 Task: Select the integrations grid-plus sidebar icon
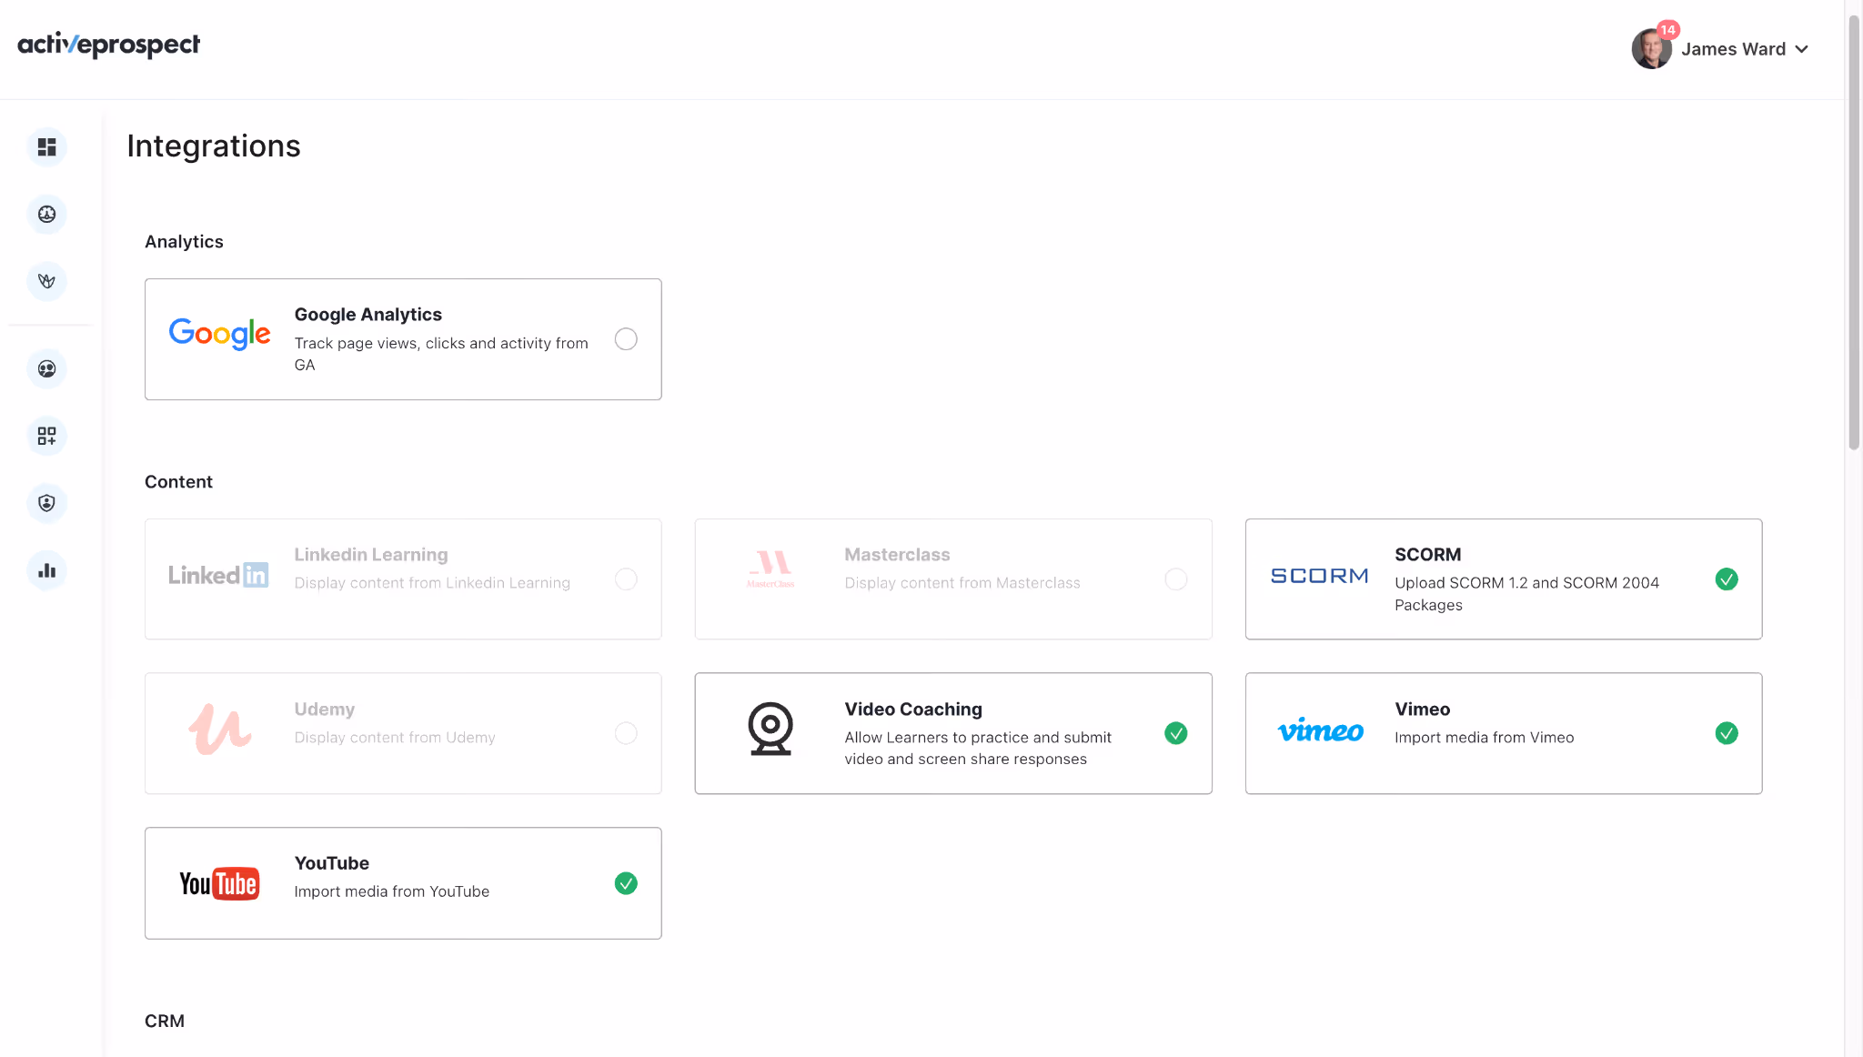pos(46,436)
